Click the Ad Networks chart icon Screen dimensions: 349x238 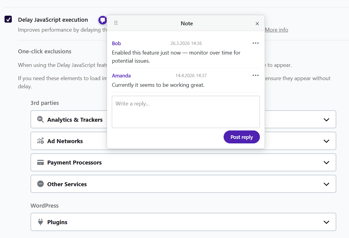pyautogui.click(x=40, y=141)
